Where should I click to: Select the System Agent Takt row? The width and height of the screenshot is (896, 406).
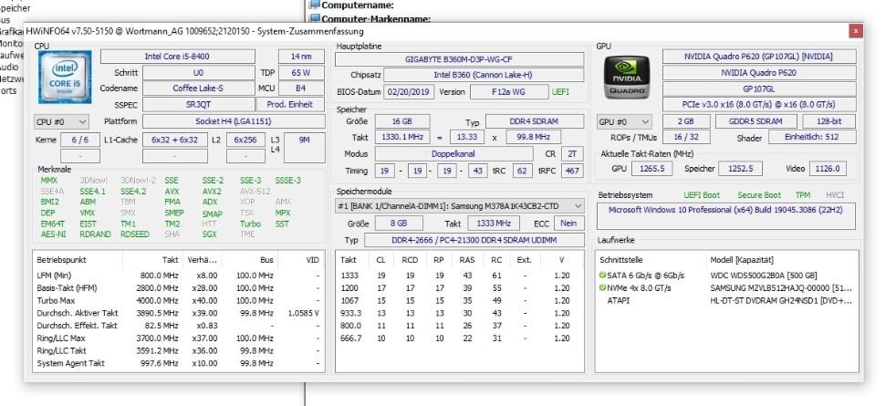(x=178, y=363)
